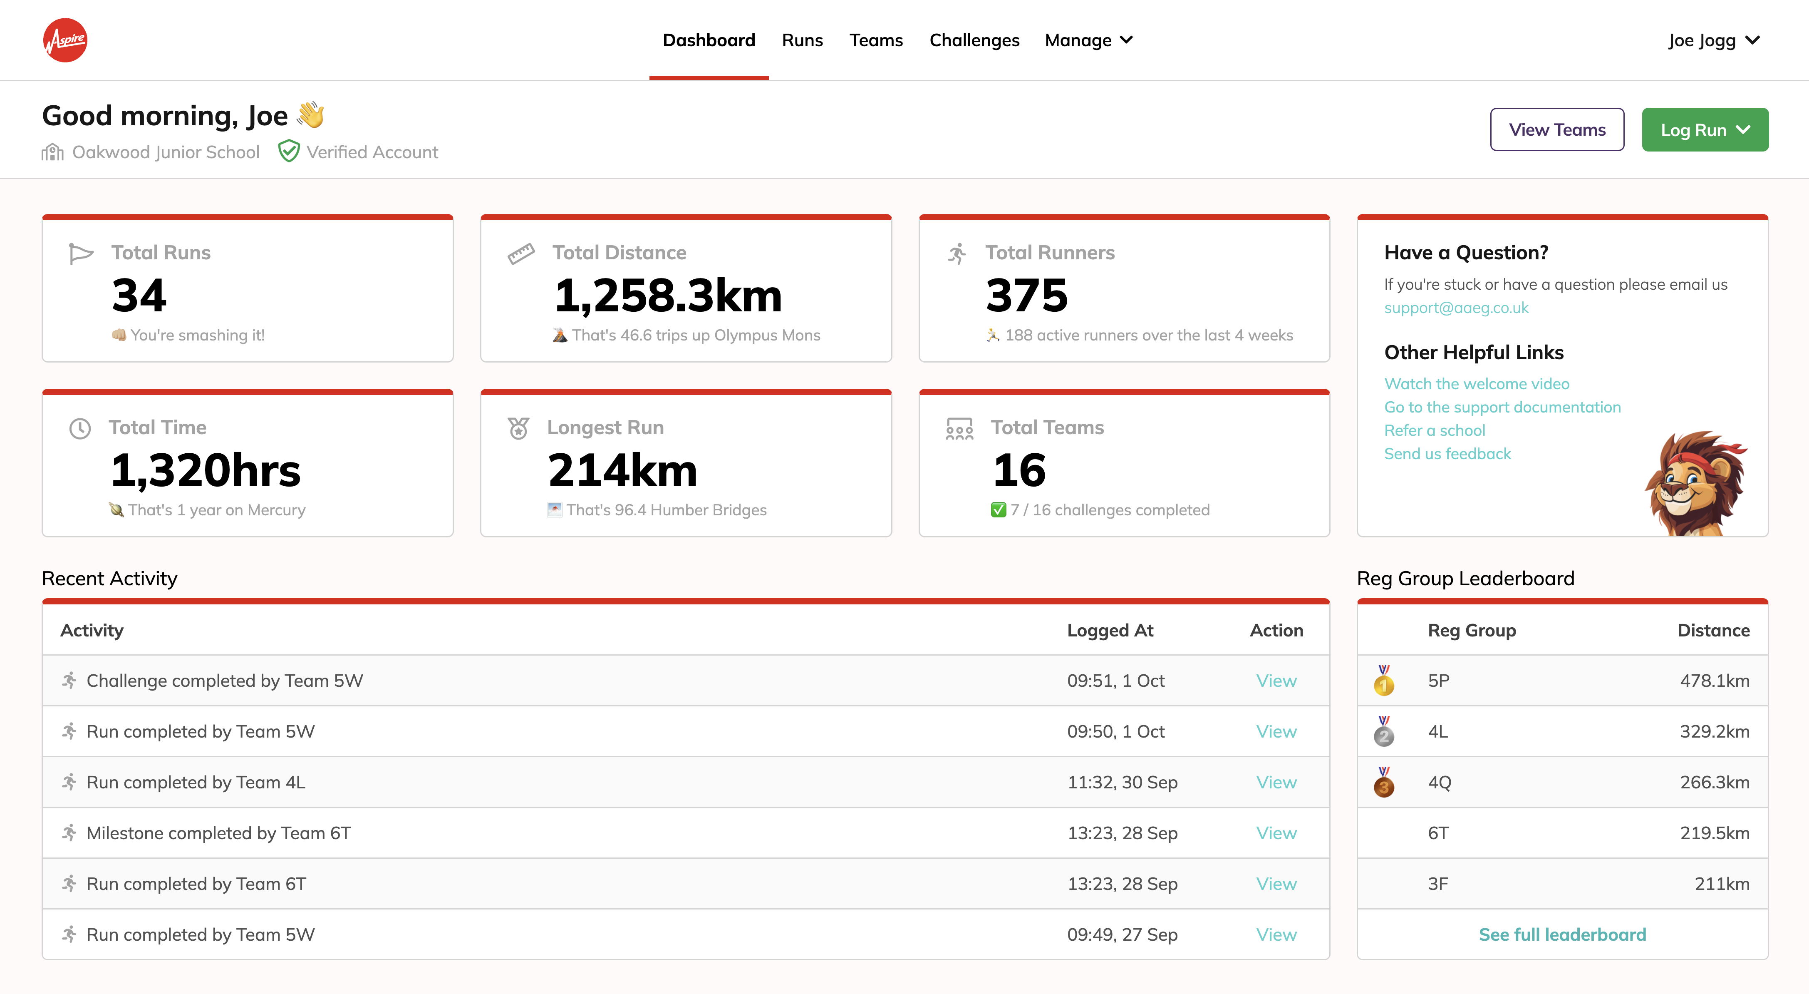
Task: Click the planet emoji by Mercury text
Action: tap(116, 510)
